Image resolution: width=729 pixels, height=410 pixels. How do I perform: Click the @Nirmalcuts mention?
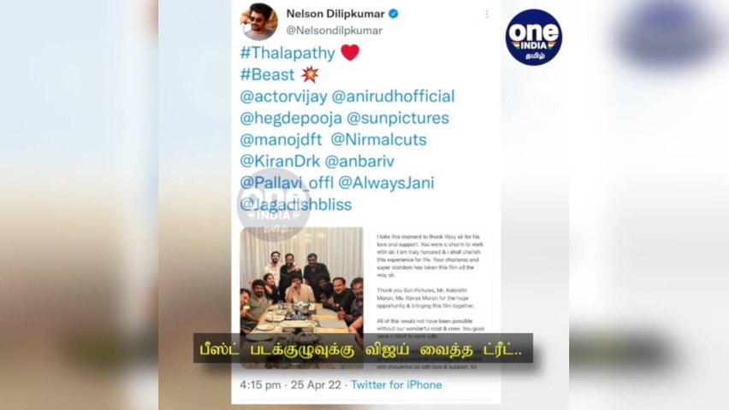(x=378, y=140)
